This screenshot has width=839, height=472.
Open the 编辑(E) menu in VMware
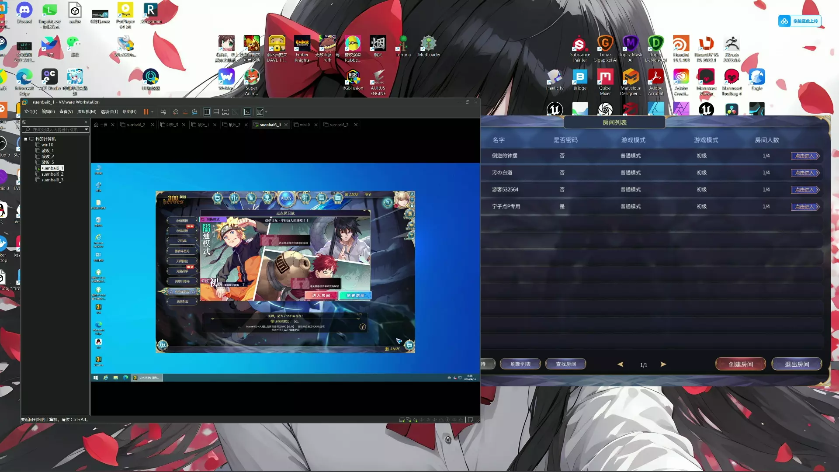coord(48,112)
